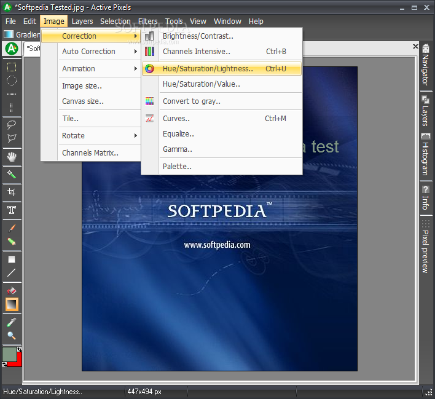Open the Info side panel tab

(x=426, y=198)
